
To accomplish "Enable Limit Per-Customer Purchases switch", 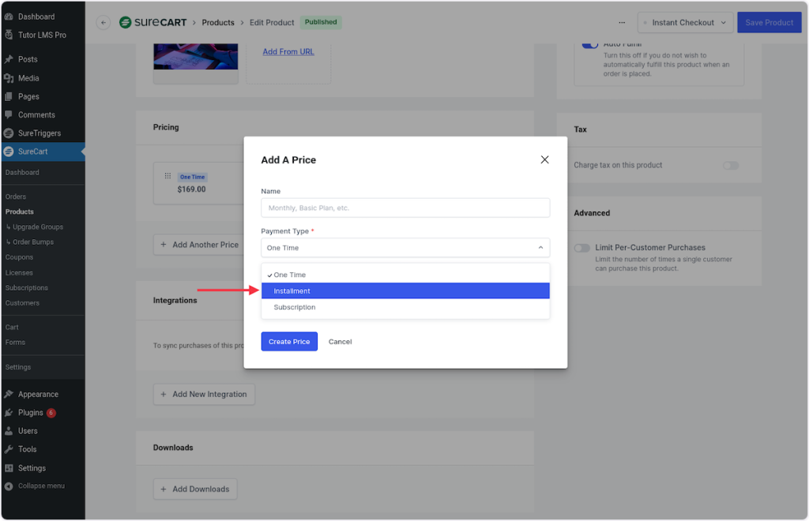I will point(582,248).
